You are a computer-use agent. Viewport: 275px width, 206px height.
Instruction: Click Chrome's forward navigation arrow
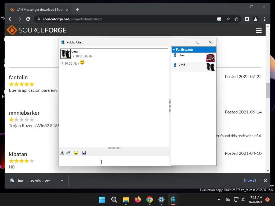point(19,19)
